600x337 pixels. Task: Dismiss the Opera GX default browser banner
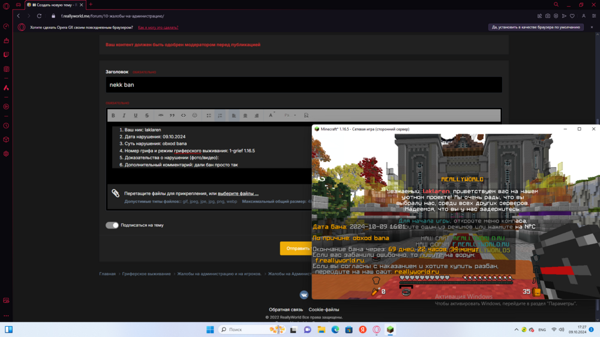[592, 27]
